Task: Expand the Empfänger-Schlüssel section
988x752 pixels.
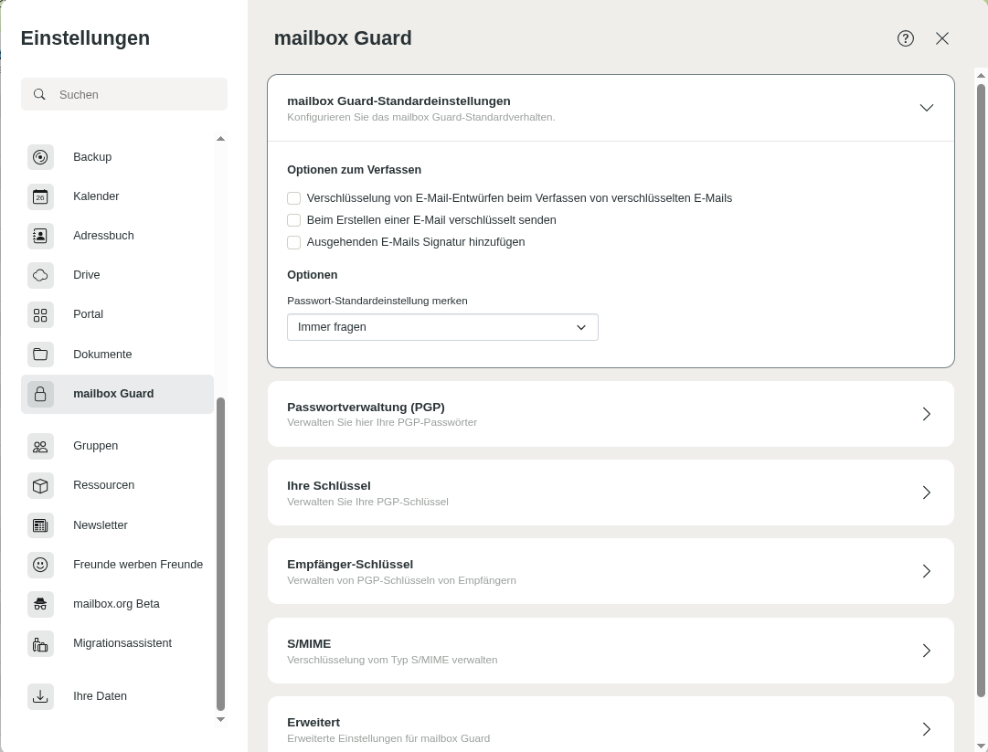Action: [x=611, y=571]
